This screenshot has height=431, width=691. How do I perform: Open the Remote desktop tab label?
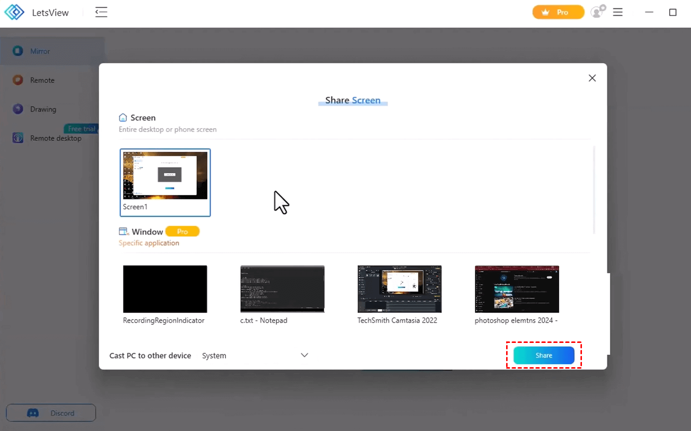[56, 139]
